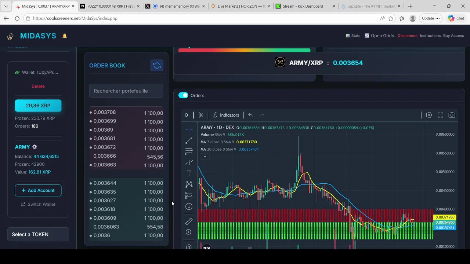The image size is (470, 264).
Task: Open ARMY token settings gear
Action: pos(35,147)
